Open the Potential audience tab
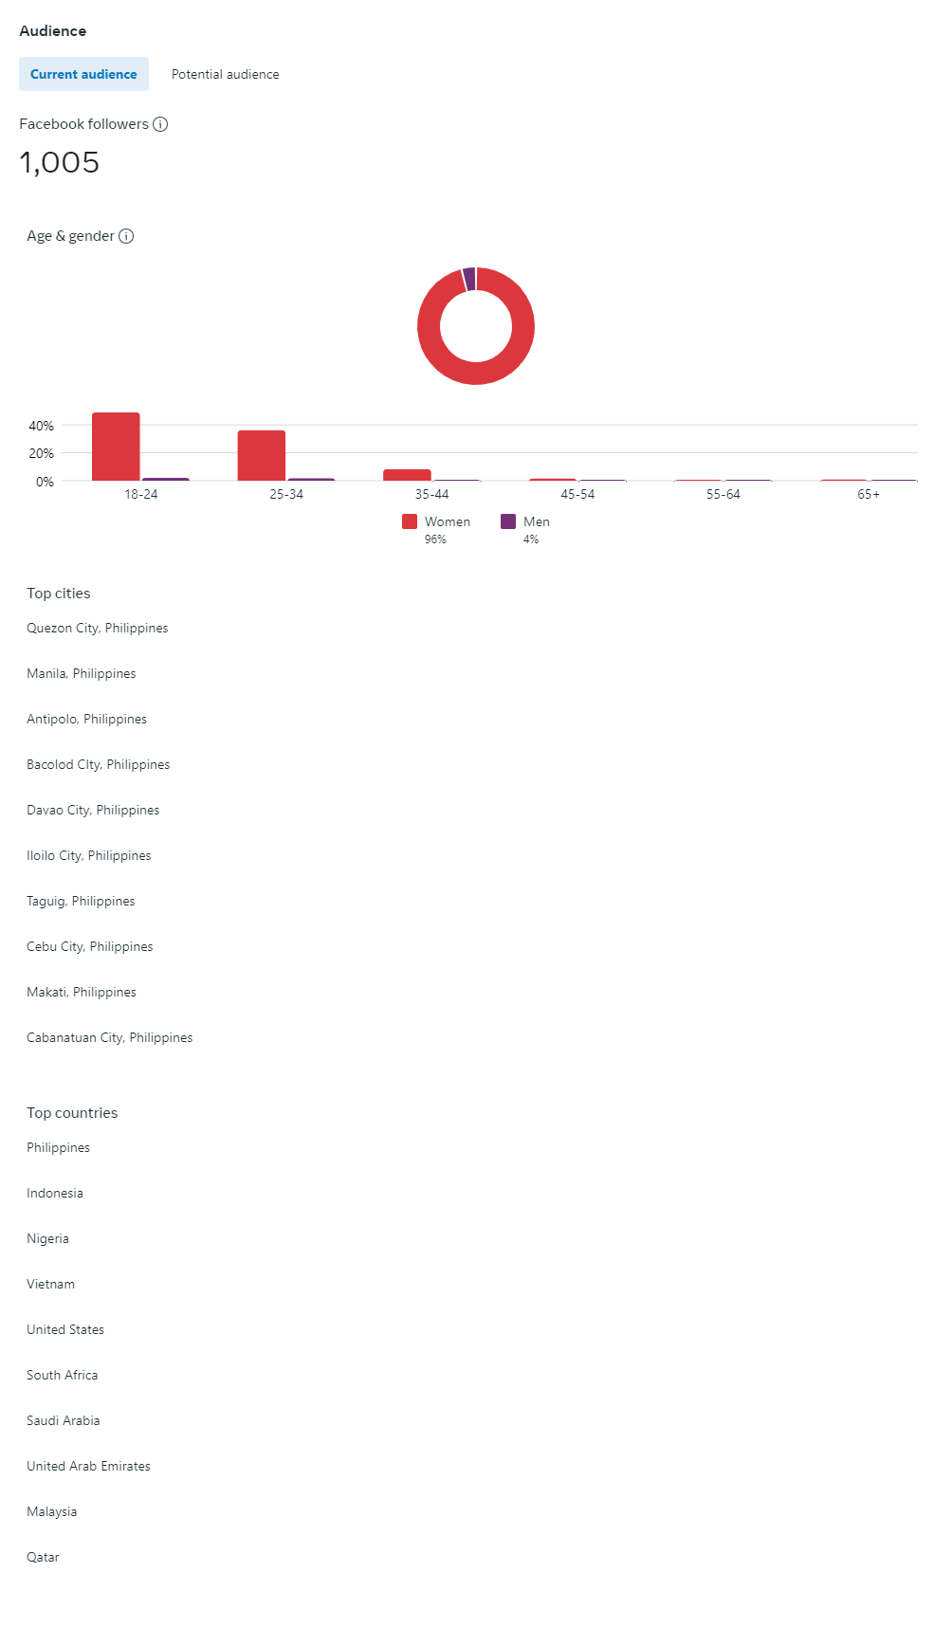The width and height of the screenshot is (952, 1627). coord(226,74)
